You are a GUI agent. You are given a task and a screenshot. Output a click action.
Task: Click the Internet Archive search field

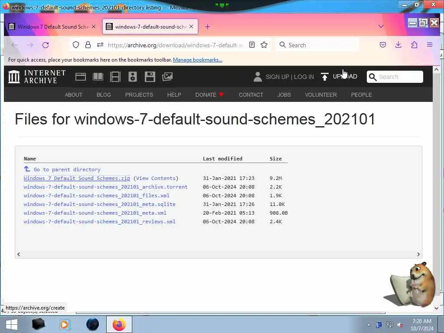point(395,77)
